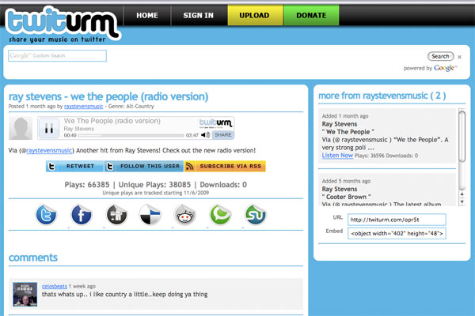Click the player SHARE button
Image resolution: width=475 pixels, height=316 pixels.
tap(223, 135)
